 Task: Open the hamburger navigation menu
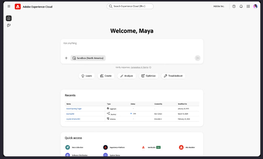[9, 6]
